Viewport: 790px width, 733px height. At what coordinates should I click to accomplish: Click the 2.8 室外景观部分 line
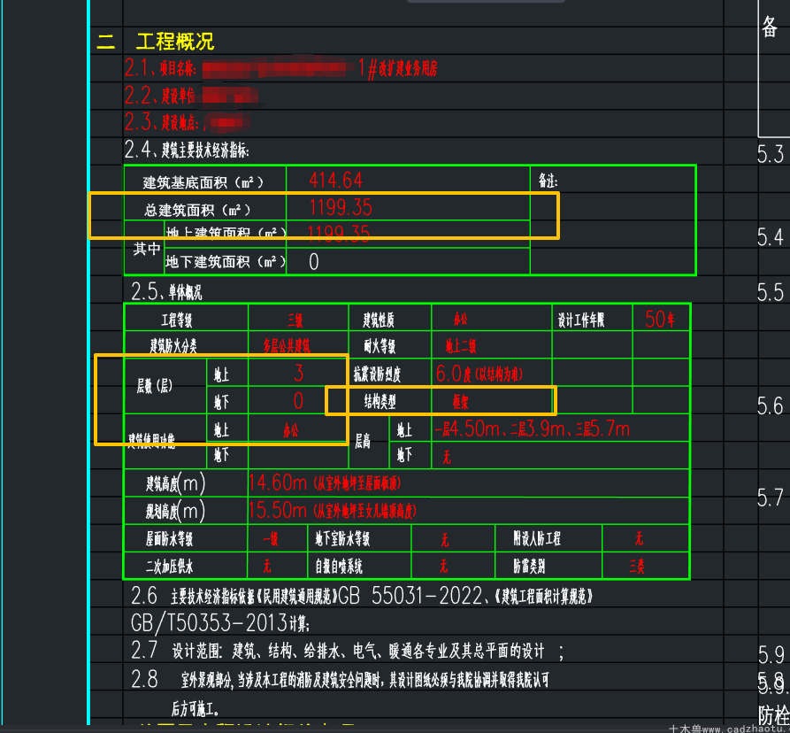point(340,680)
